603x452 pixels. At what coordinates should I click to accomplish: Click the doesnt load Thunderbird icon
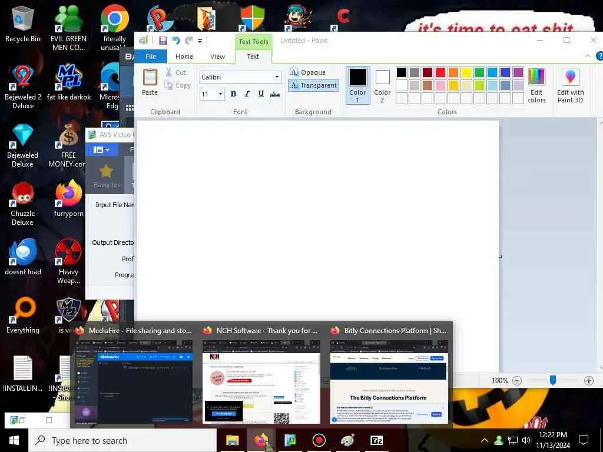point(23,257)
